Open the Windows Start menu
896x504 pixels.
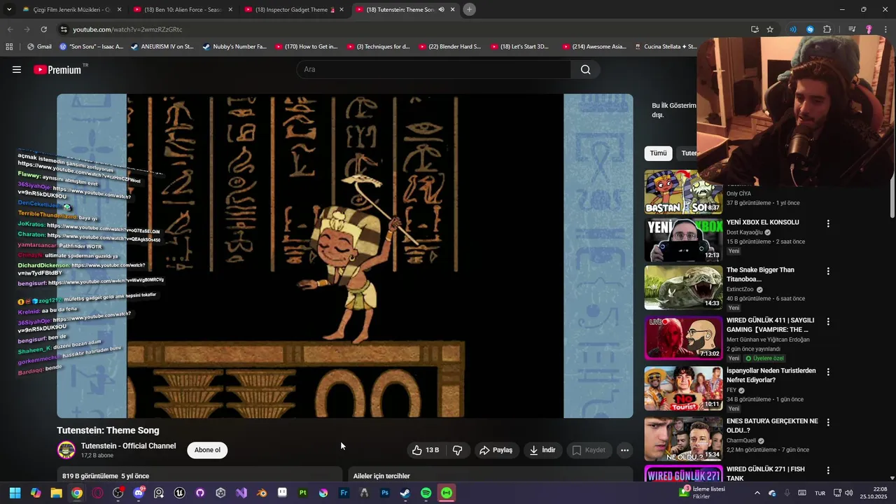coord(15,493)
